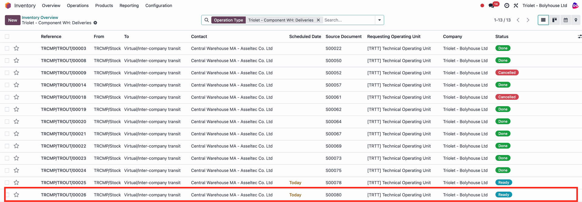
Task: Star the TRCMP/TROUT/00009 record
Action: click(16, 72)
